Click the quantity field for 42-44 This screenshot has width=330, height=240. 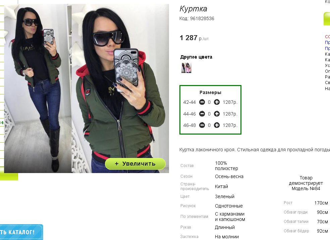pyautogui.click(x=209, y=102)
